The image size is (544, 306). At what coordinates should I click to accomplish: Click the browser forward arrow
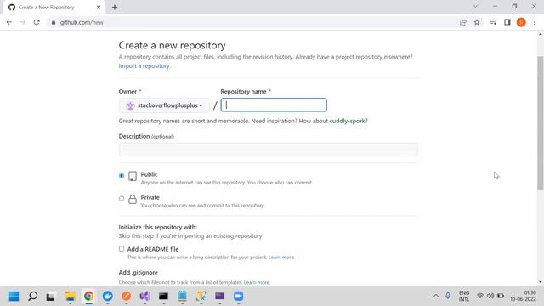(23, 22)
